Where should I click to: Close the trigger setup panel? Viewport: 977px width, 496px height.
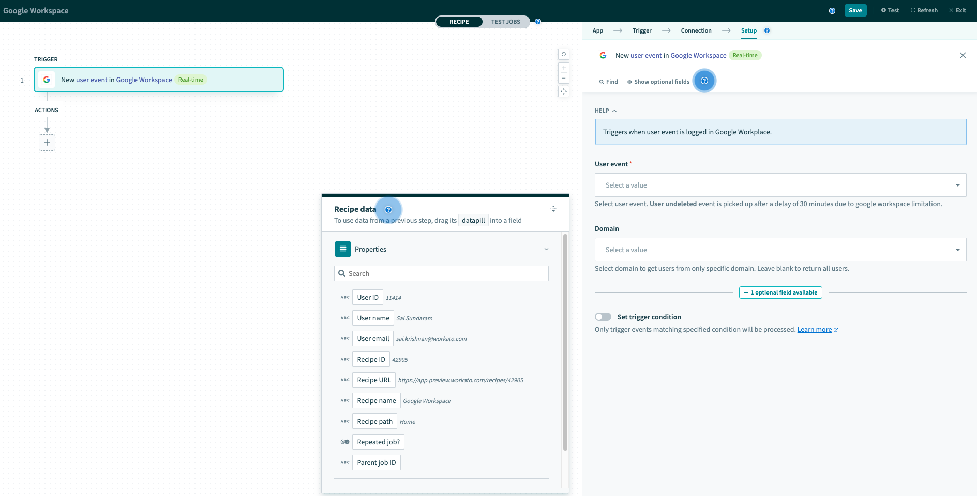pos(963,55)
